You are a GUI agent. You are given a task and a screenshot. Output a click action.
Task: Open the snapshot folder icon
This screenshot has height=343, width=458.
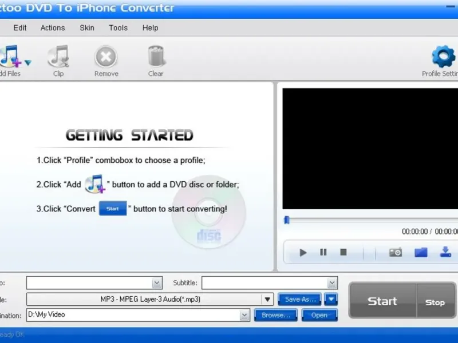[421, 252]
